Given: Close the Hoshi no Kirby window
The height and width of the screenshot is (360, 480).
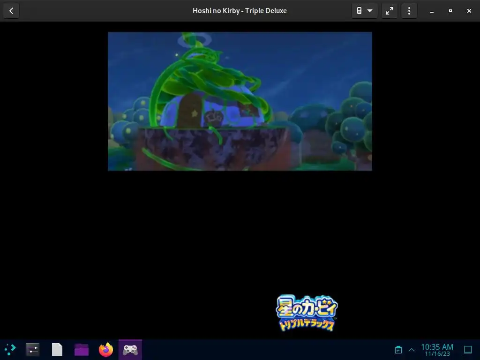Looking at the screenshot, I should pyautogui.click(x=469, y=11).
